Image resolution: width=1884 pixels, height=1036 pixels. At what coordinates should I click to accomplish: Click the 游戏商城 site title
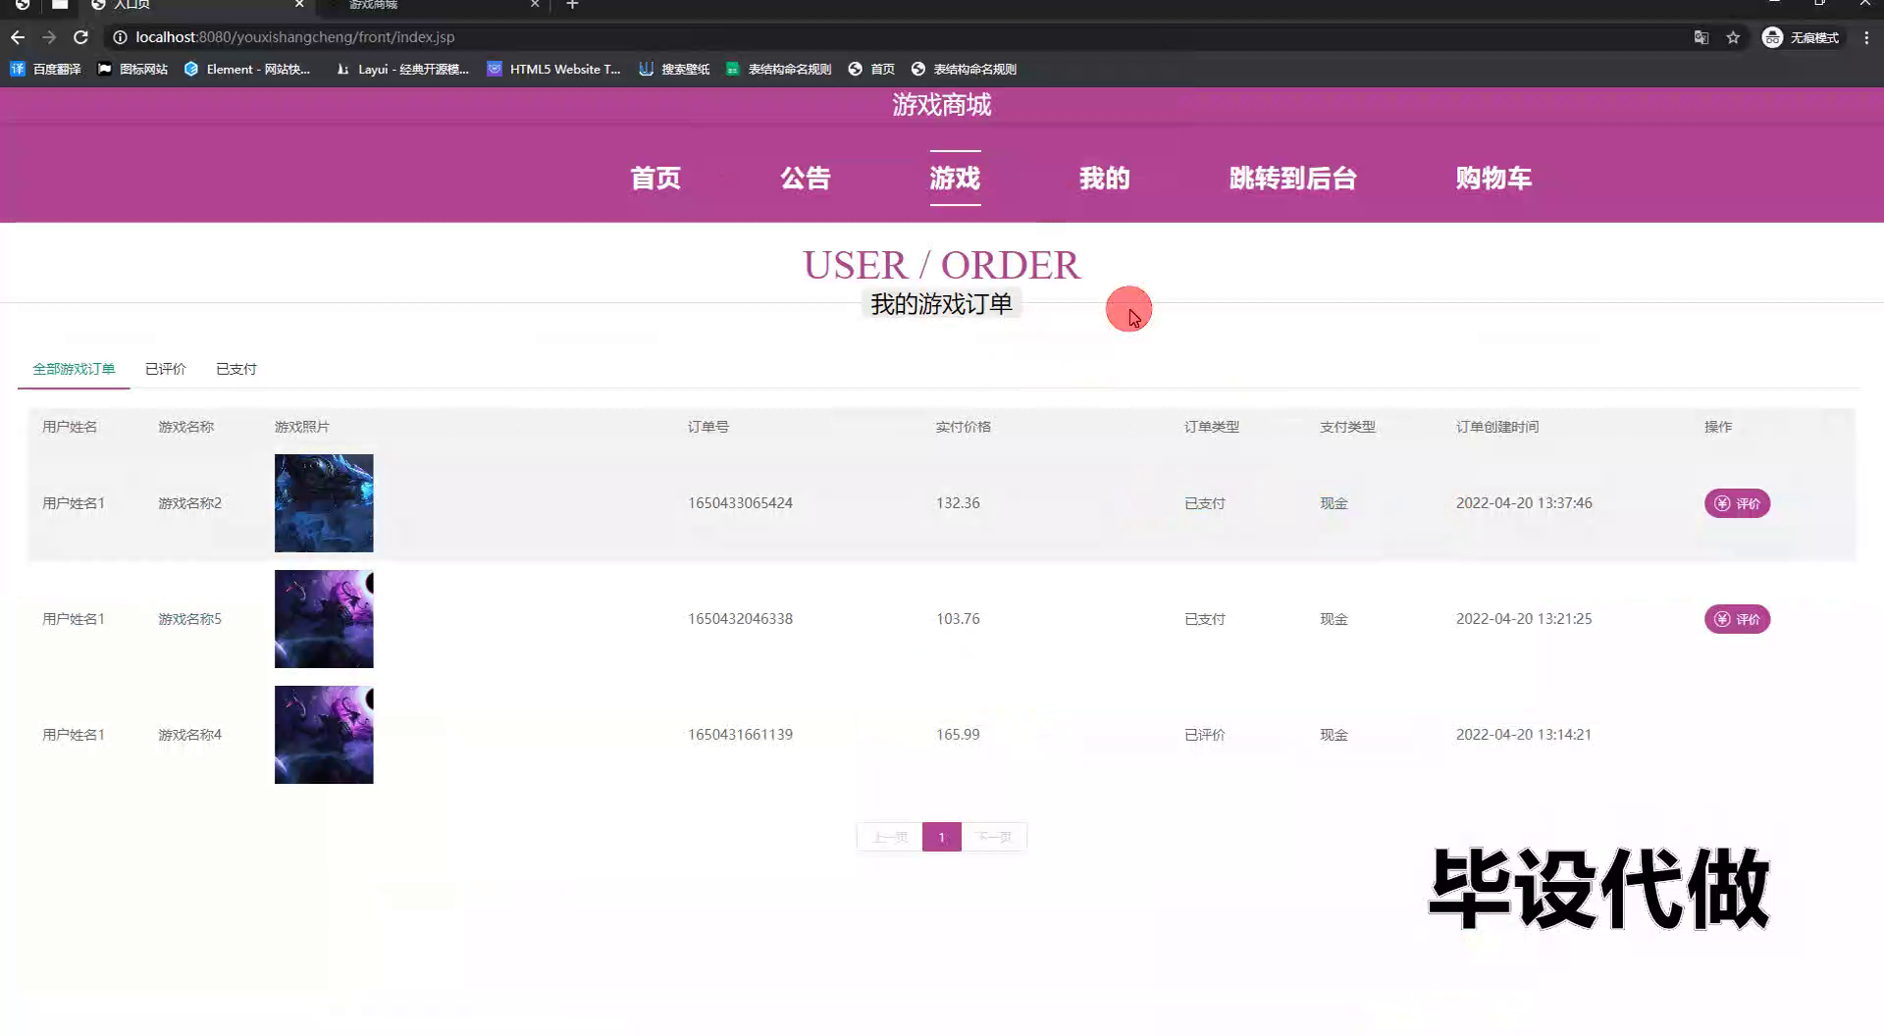942,105
